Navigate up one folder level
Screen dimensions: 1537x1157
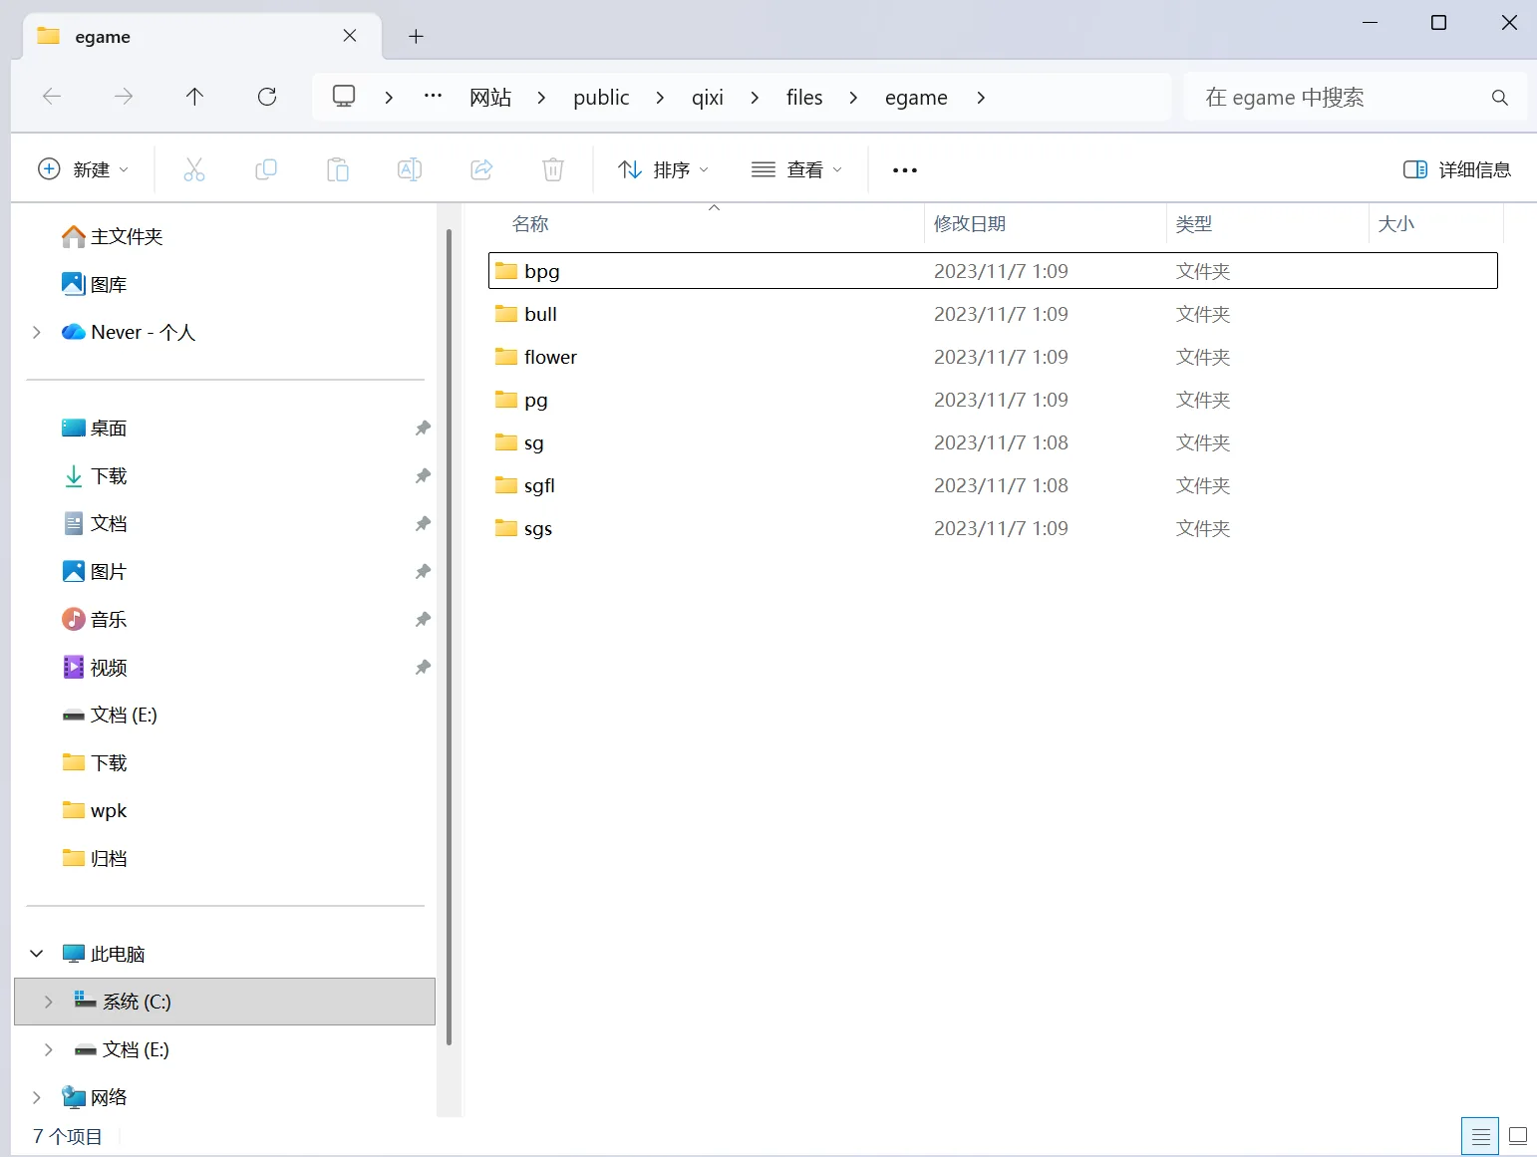194,97
